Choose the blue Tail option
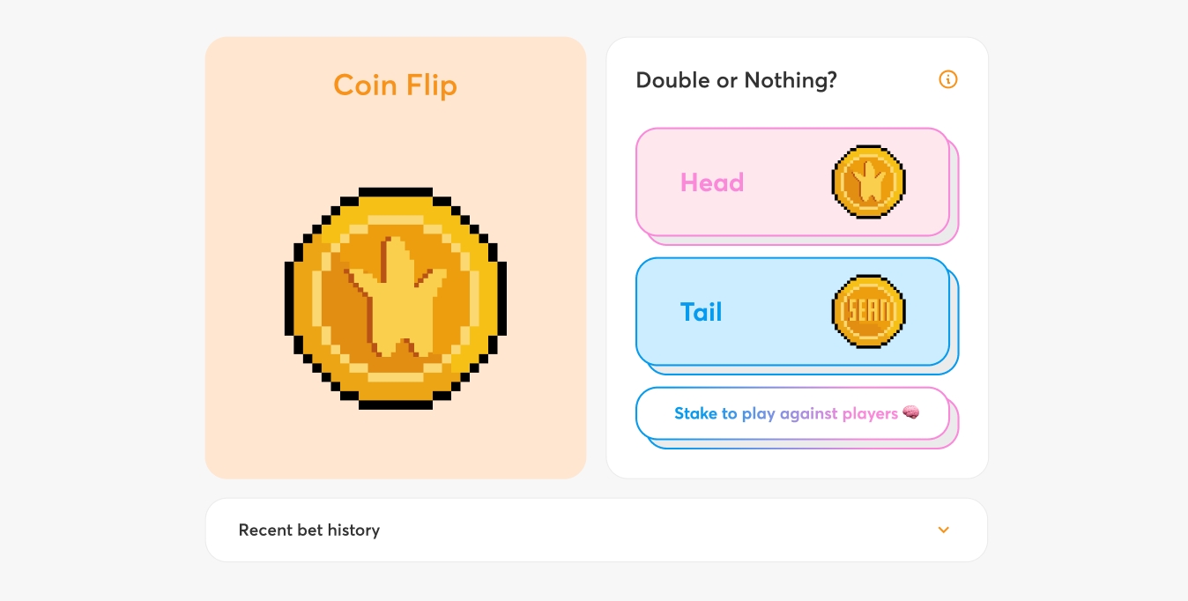 click(792, 312)
